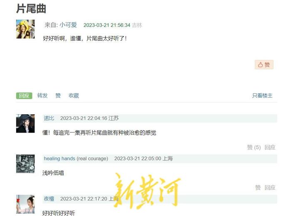Viewport: 291px width, 216px height.
Task: Reply to 诺比's comment via 回应
Action: click(270, 147)
